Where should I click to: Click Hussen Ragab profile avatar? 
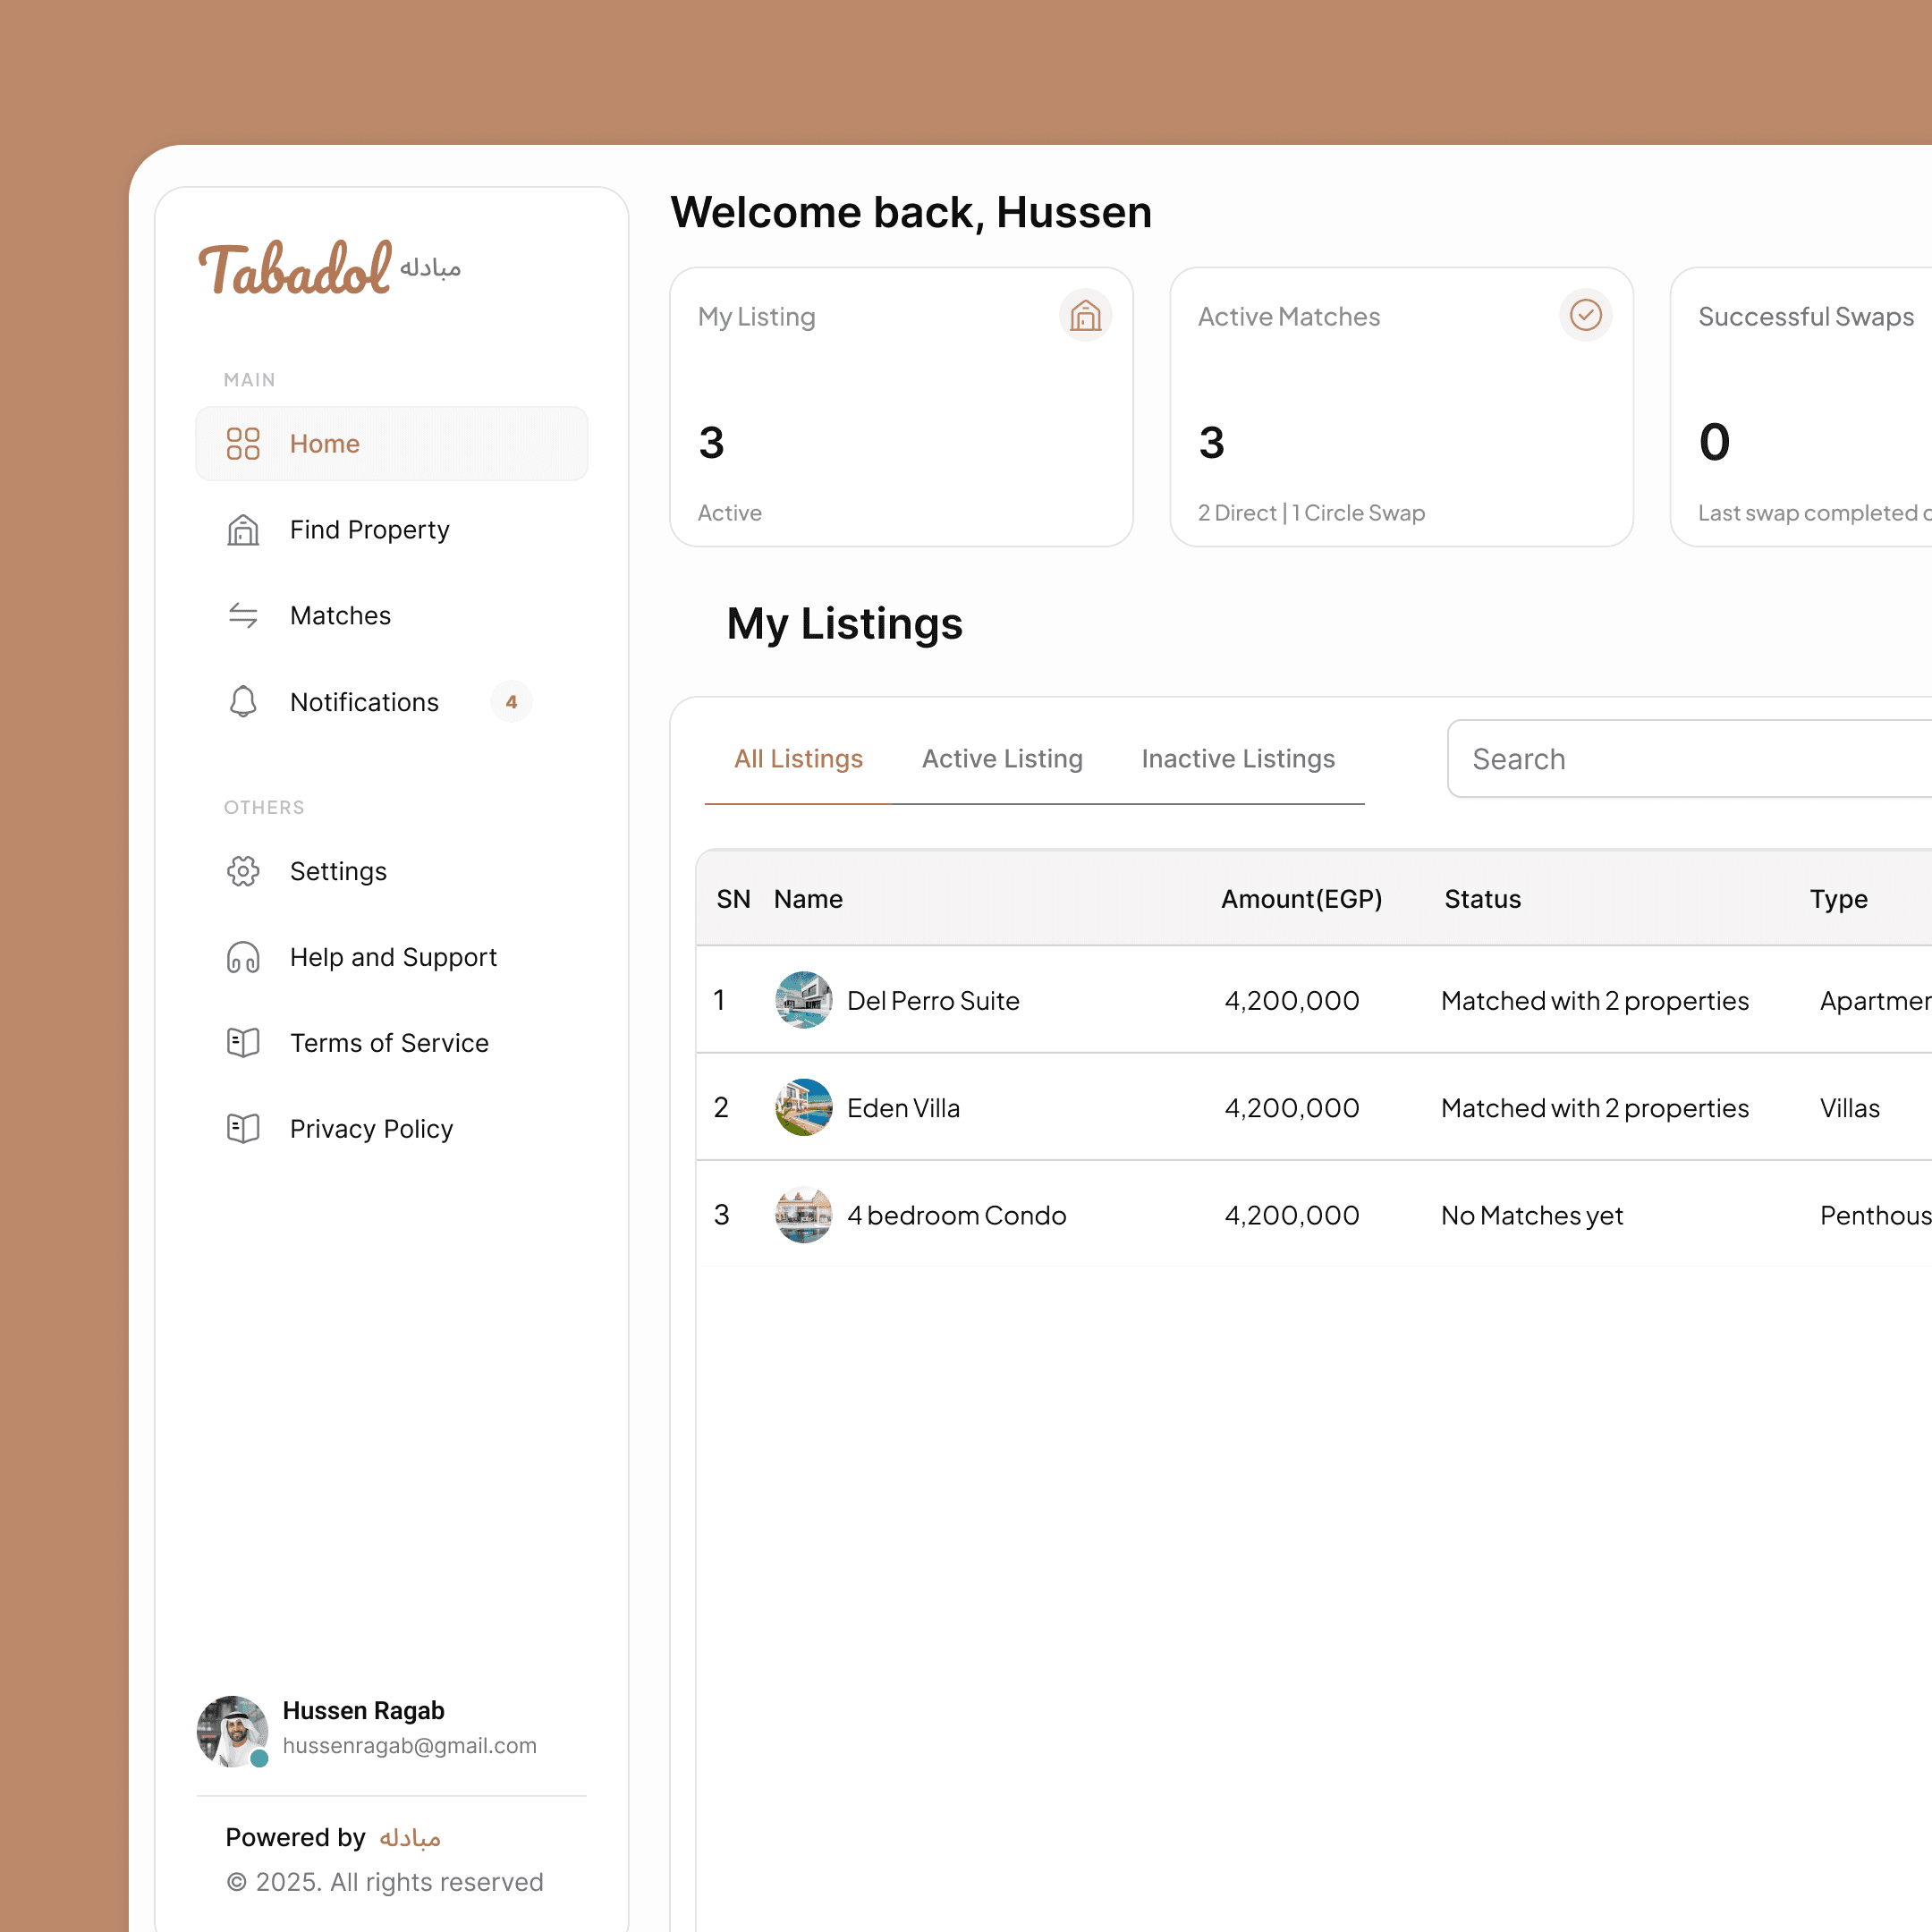(x=232, y=1730)
